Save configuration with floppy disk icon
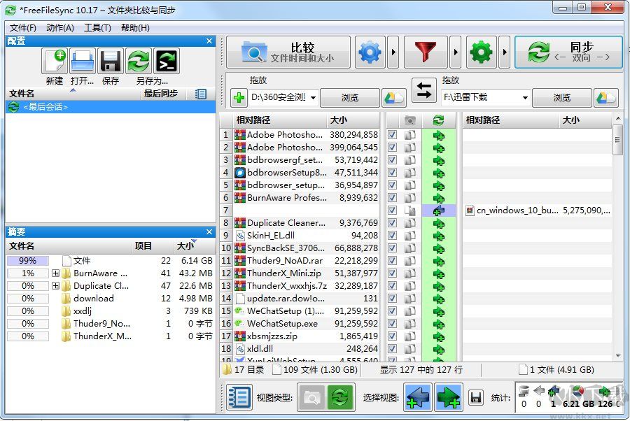The height and width of the screenshot is (421, 630). pos(111,62)
